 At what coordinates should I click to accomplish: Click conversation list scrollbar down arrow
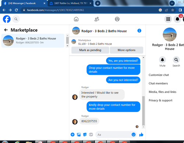67,46
